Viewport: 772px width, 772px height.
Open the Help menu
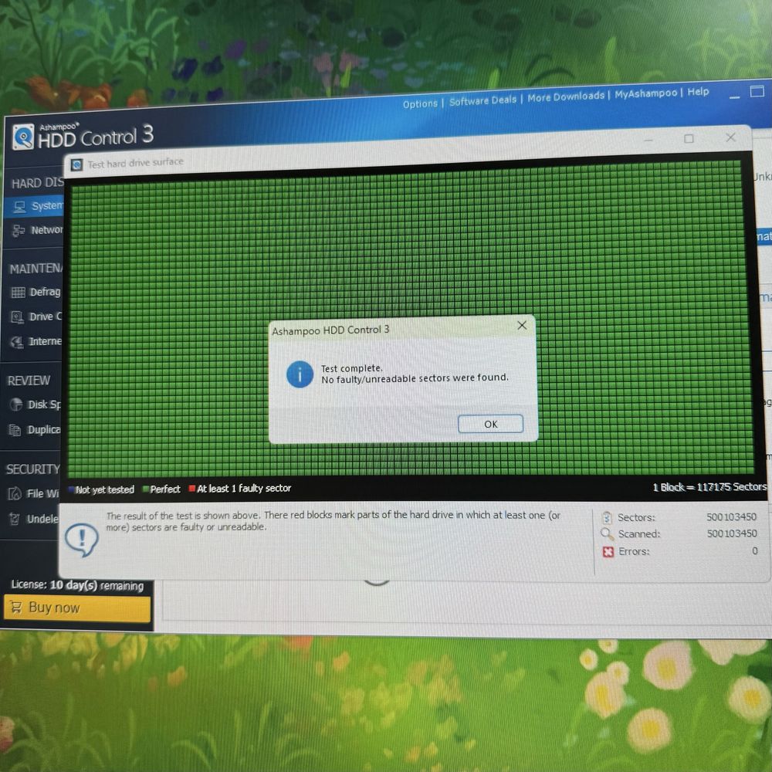(698, 92)
